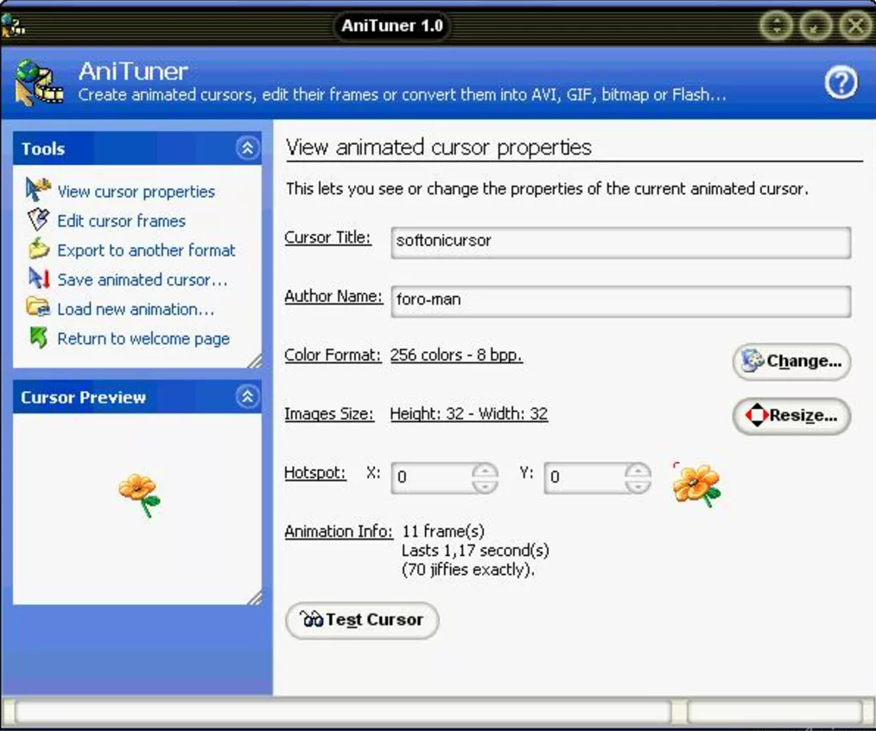Open Edit cursor frames link
Image resolution: width=876 pixels, height=731 pixels.
(x=121, y=221)
